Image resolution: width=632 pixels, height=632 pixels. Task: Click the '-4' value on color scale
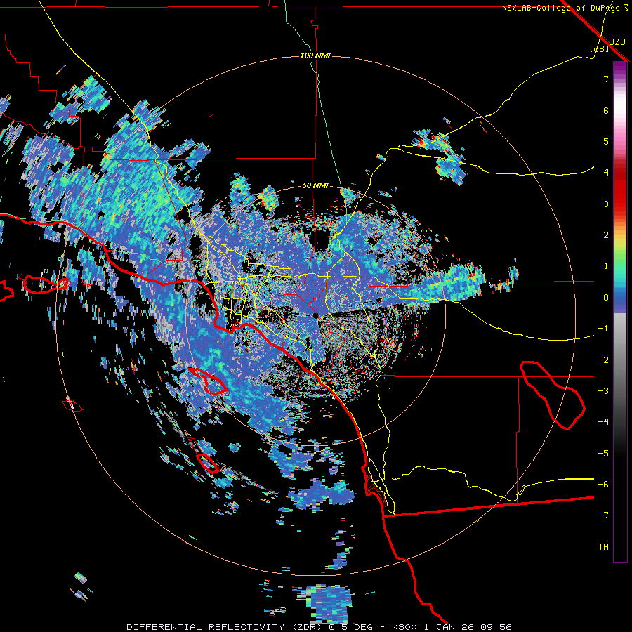pyautogui.click(x=603, y=422)
